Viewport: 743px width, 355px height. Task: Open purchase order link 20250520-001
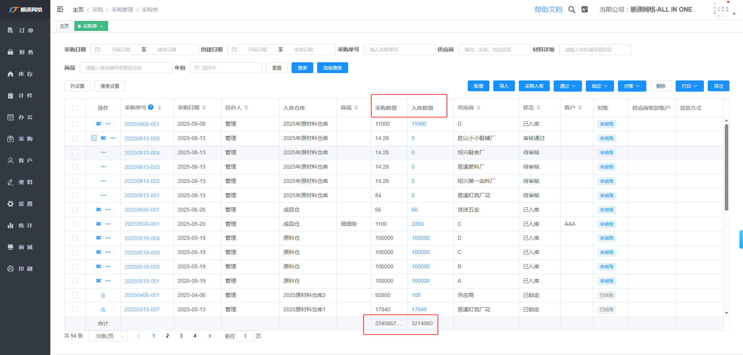point(142,224)
